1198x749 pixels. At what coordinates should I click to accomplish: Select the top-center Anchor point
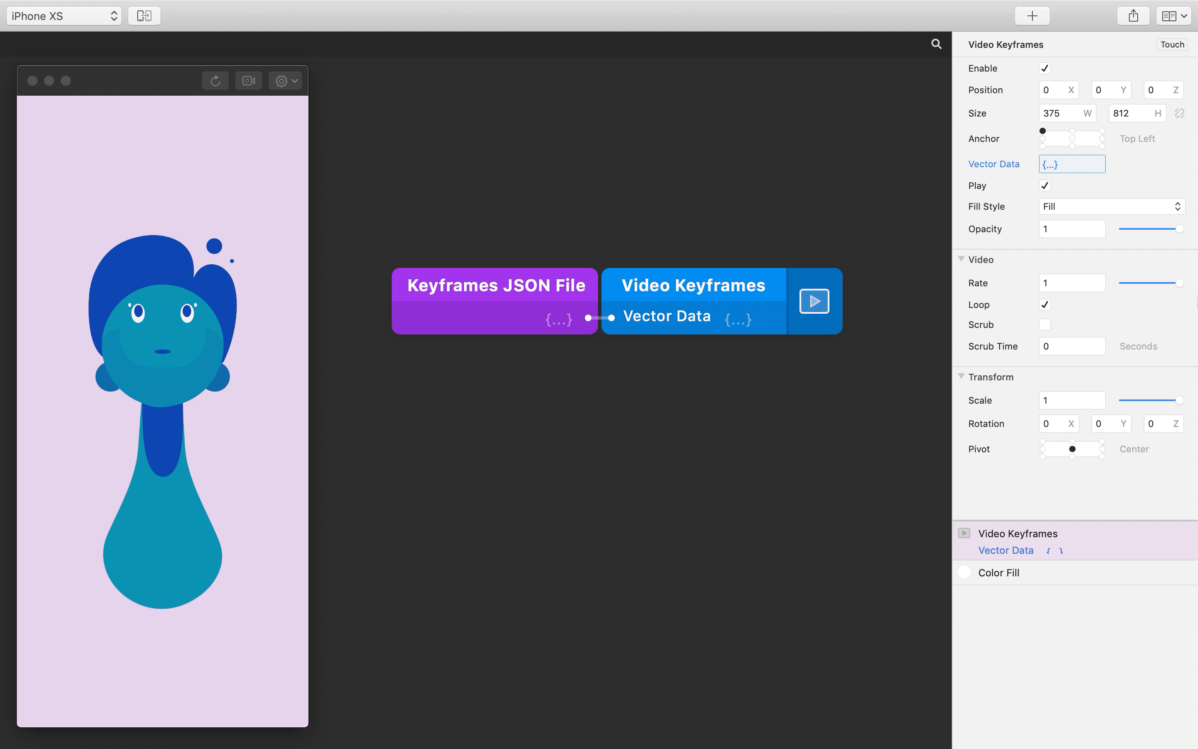[x=1072, y=131]
